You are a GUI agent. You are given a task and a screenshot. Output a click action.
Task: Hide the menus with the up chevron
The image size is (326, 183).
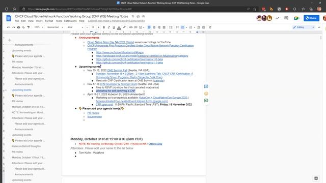coord(319,27)
